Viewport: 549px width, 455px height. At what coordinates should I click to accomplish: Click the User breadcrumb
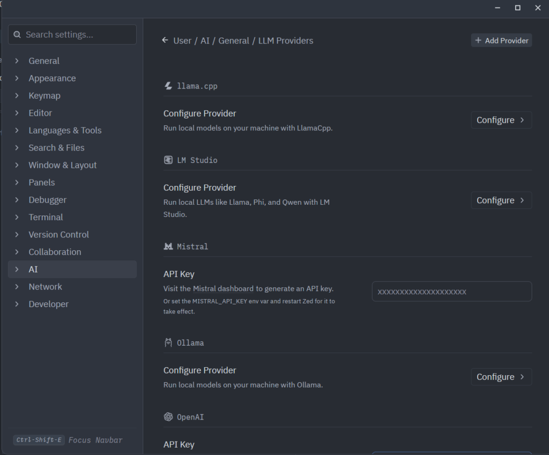point(182,41)
